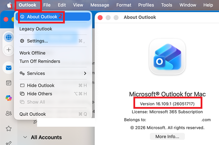
Task: Click the Belongs to: label
Action: pyautogui.click(x=135, y=120)
